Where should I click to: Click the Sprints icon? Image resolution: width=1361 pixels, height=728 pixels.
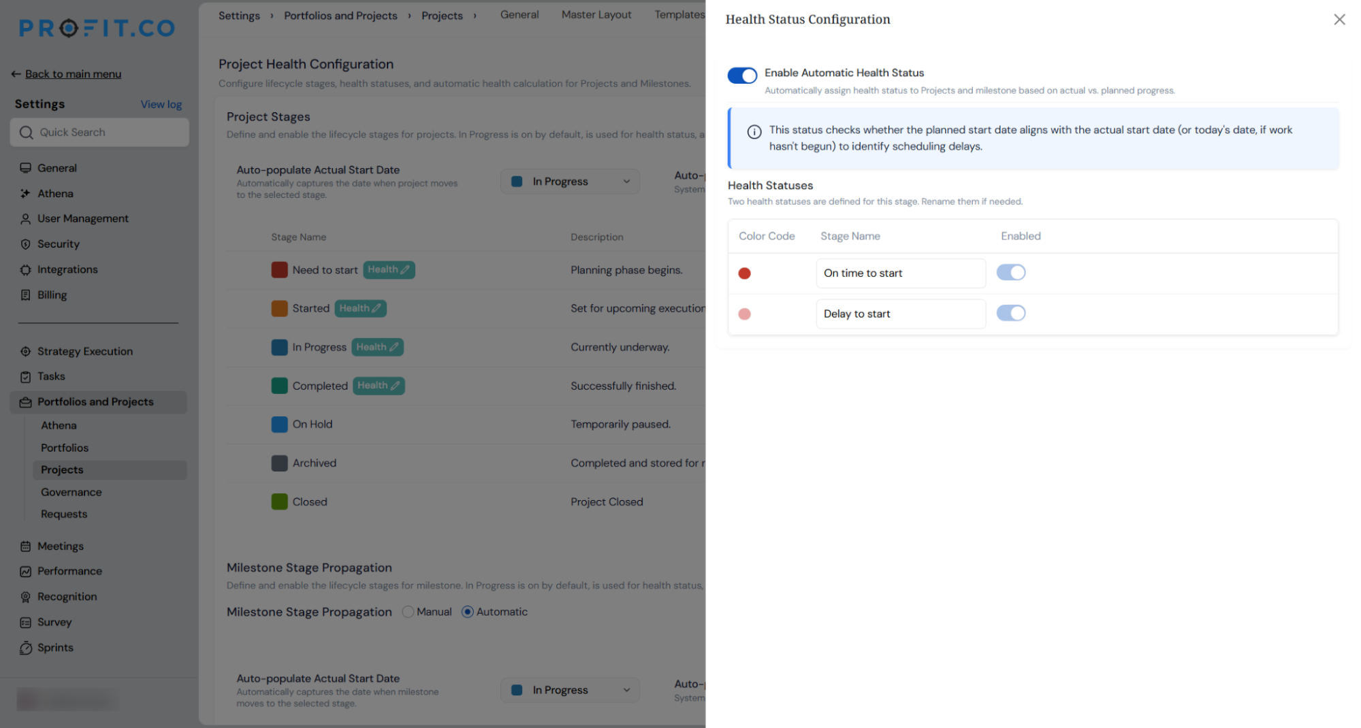coord(25,648)
